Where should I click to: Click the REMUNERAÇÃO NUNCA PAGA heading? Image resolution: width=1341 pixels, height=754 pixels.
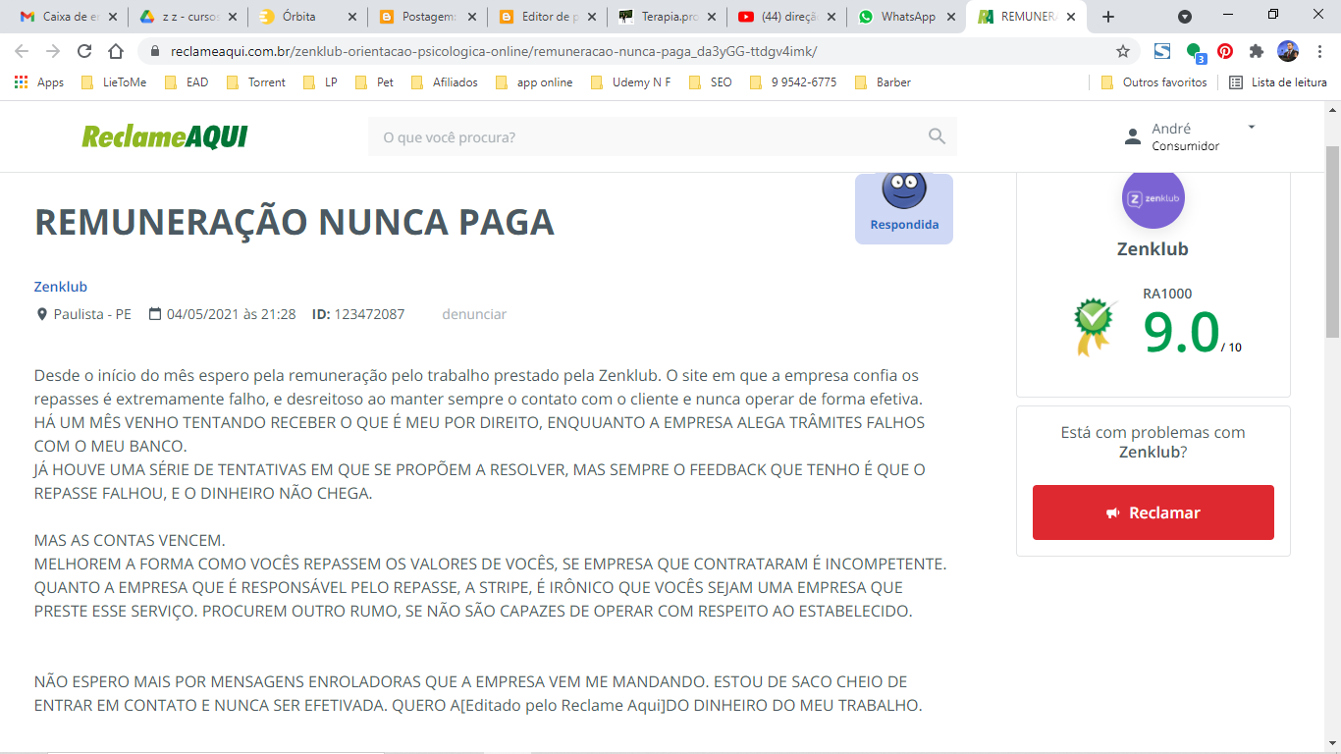[295, 223]
